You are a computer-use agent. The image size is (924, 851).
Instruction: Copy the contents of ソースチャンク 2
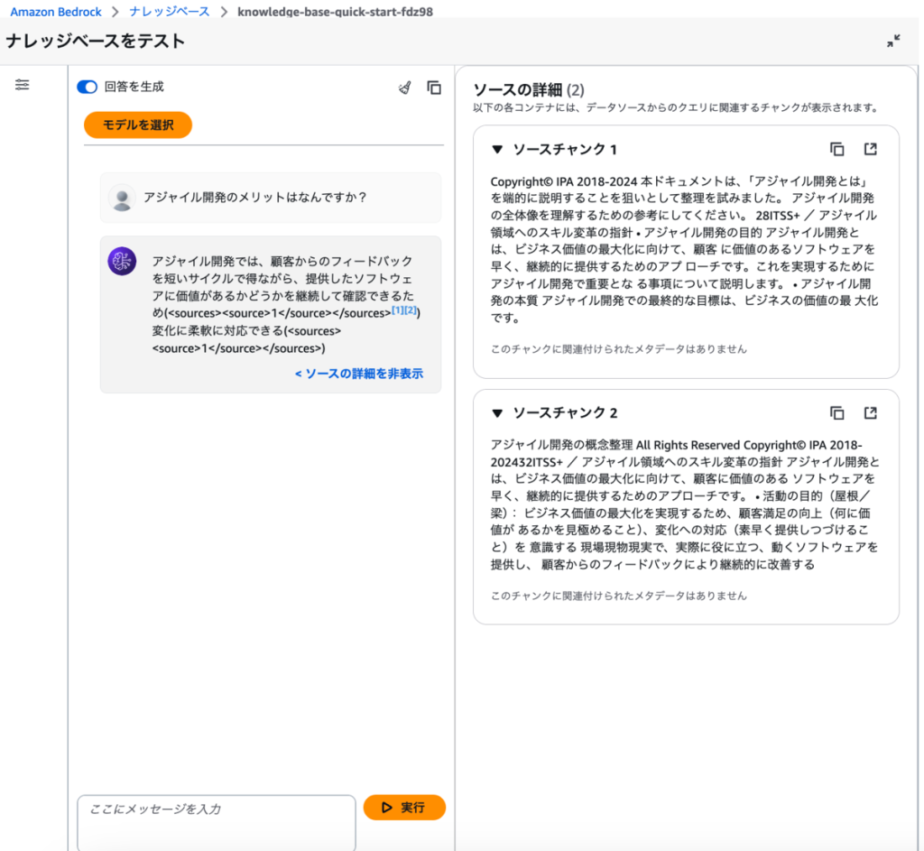[x=836, y=412]
